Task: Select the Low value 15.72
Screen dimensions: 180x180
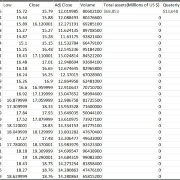Action: (x=22, y=12)
